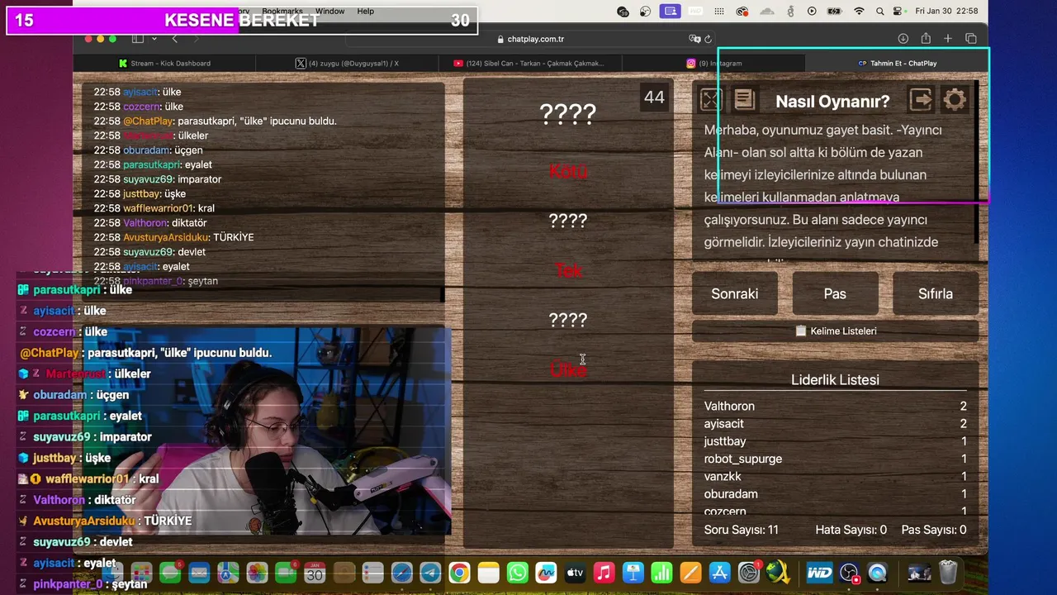Viewport: 1057px width, 595px height.
Task: Open App Store from the dock
Action: point(719,573)
